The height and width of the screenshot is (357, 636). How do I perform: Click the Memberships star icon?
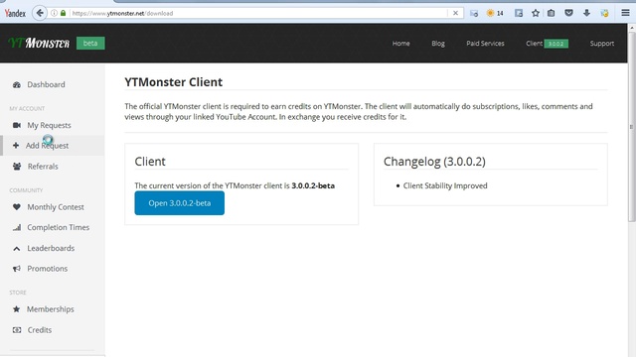(16, 309)
